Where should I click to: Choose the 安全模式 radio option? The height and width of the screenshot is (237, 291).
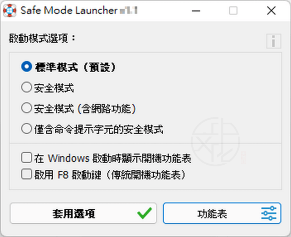(27, 87)
